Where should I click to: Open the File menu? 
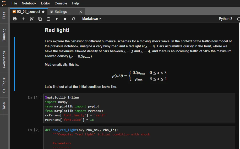coord(14,3)
